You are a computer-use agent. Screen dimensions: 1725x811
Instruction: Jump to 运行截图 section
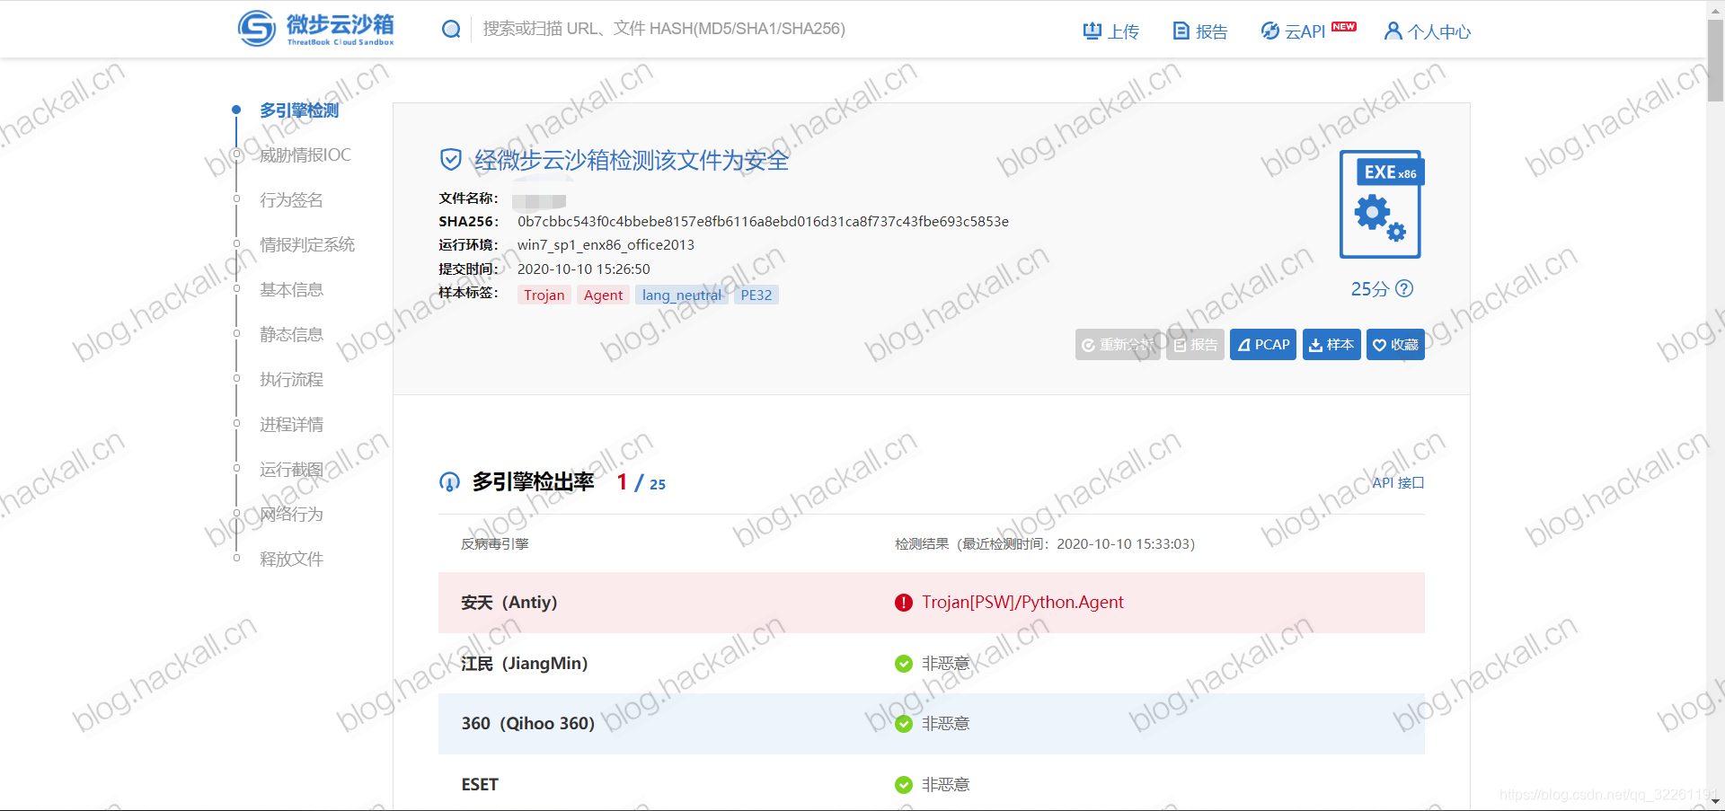291,470
